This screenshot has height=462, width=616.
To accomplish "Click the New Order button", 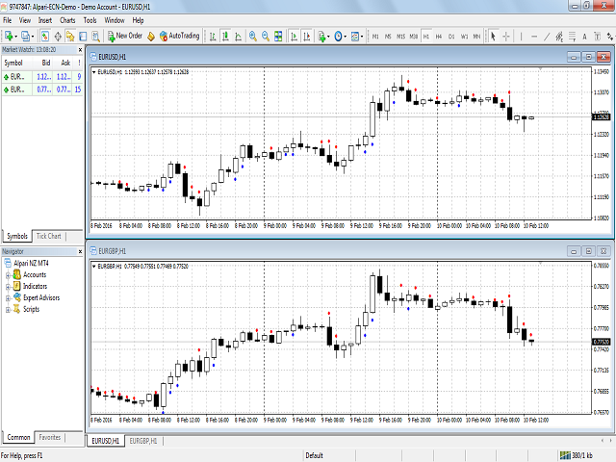I will point(125,37).
